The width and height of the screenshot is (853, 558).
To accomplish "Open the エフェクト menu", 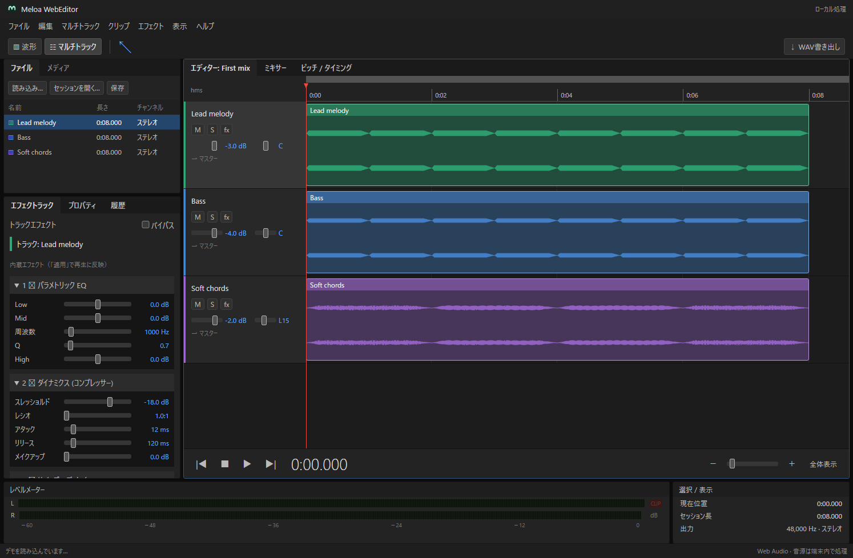I will coord(151,26).
